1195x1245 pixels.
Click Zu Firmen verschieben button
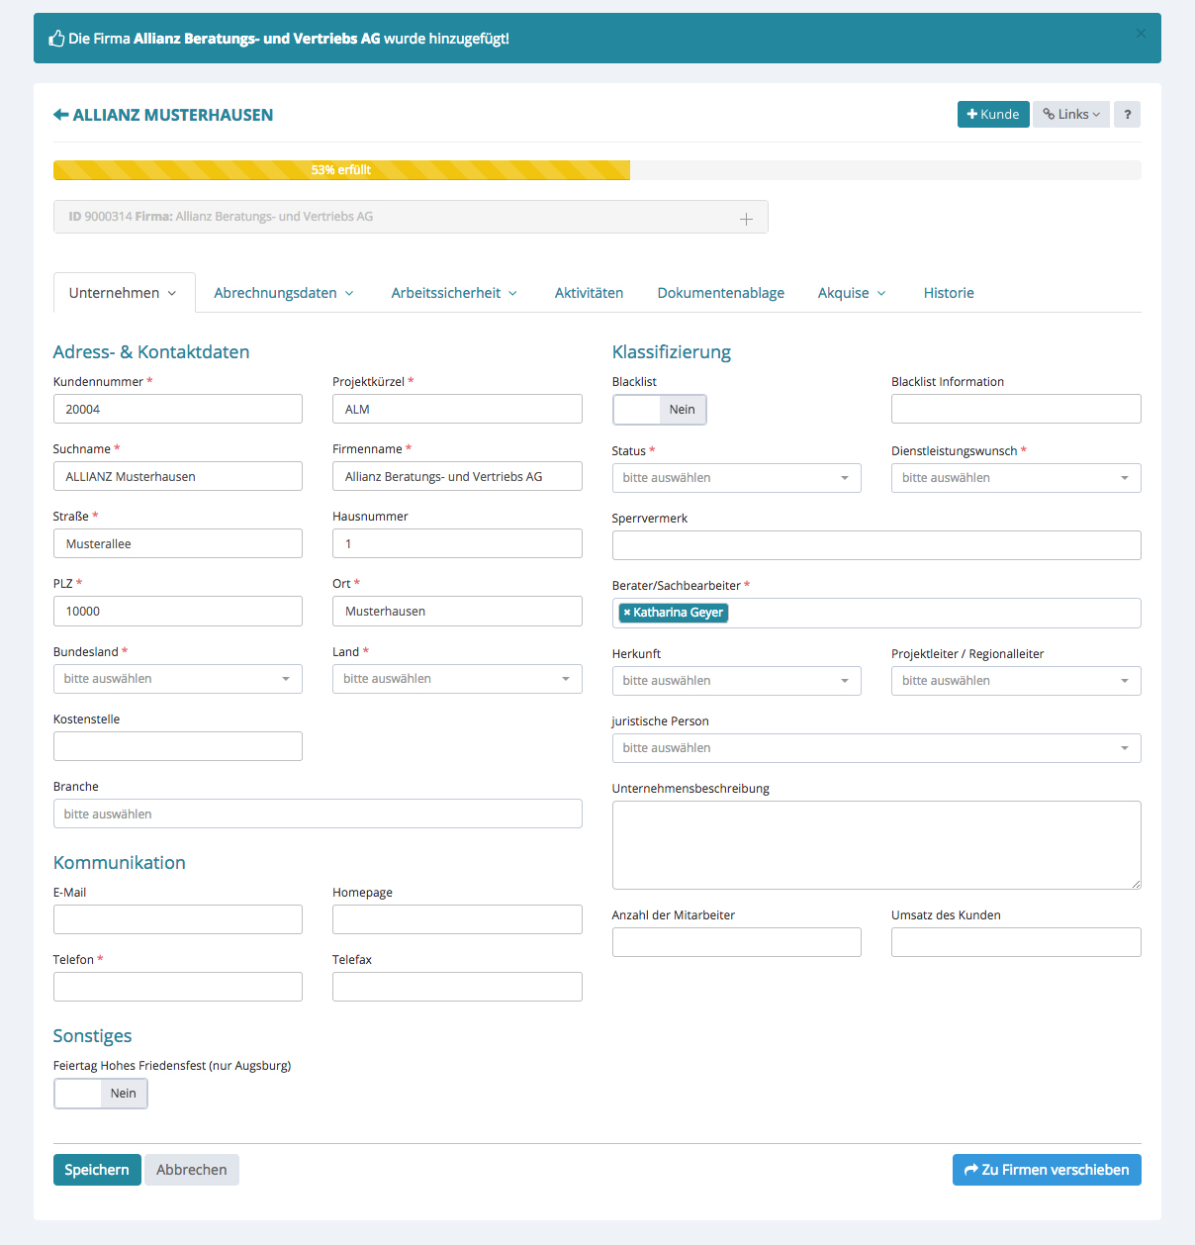(x=1046, y=1170)
